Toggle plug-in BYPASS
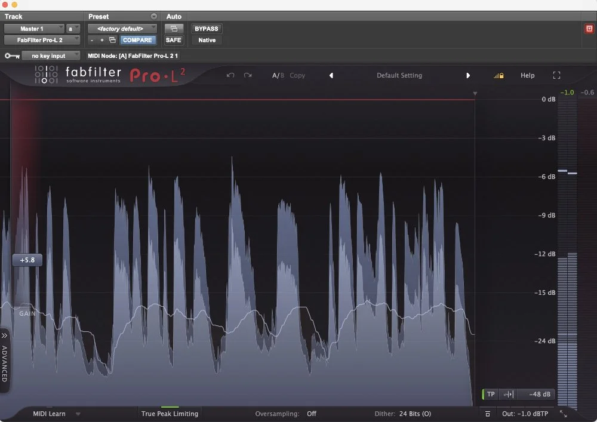597x422 pixels. coord(207,29)
